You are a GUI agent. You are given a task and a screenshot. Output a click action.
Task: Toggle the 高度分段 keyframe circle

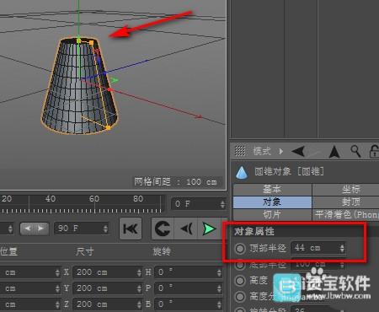pyautogui.click(x=240, y=296)
